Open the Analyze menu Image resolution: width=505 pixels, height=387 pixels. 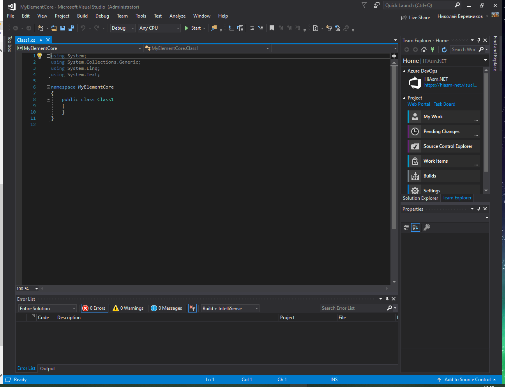click(177, 16)
